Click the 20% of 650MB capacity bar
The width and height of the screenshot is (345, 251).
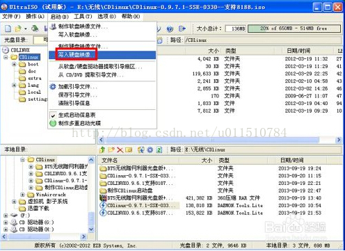coord(294,29)
